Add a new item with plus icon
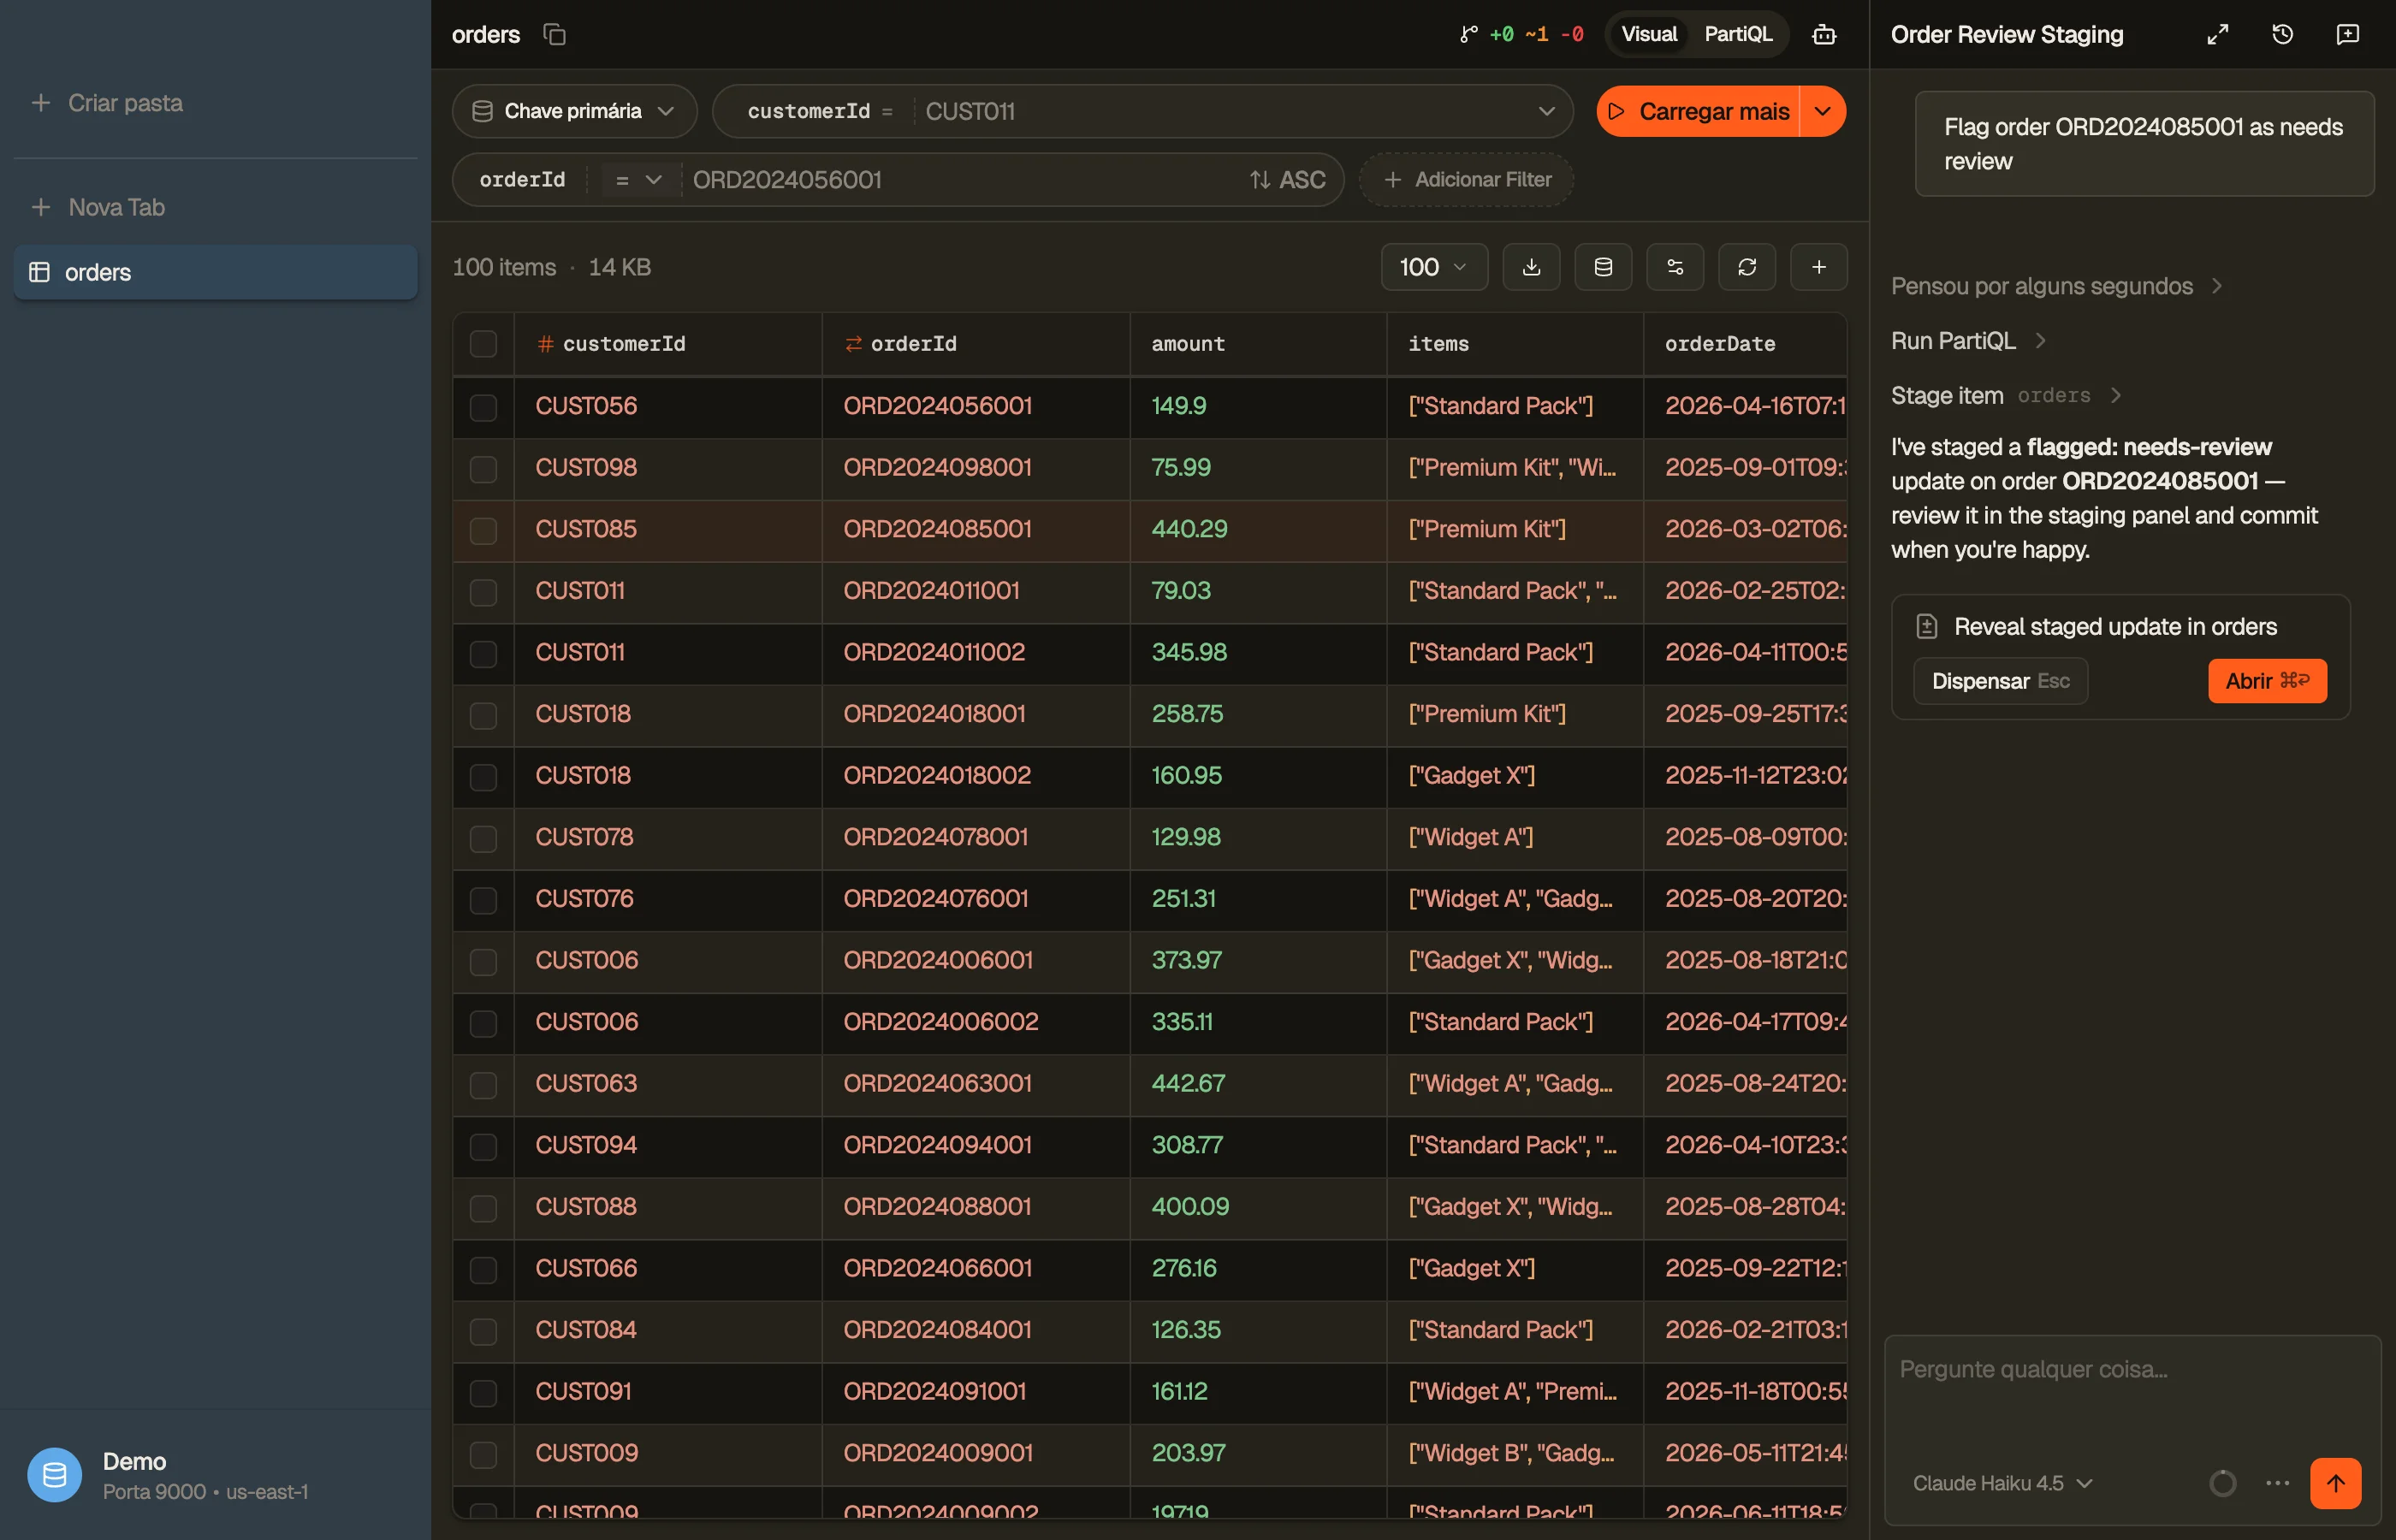This screenshot has height=1540, width=2396. click(1819, 267)
